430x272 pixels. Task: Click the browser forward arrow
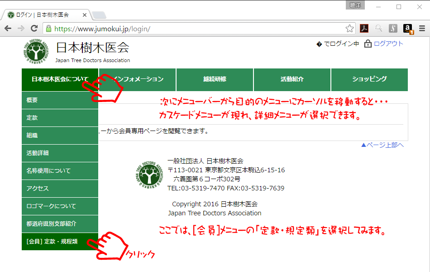click(21, 28)
